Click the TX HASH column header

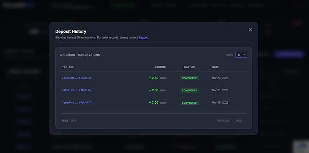68,67
